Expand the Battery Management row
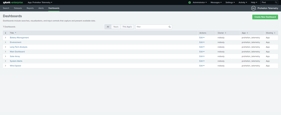 point(6,38)
